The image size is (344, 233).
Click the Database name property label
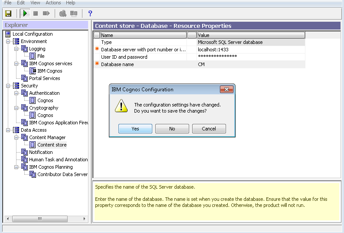(x=118, y=64)
